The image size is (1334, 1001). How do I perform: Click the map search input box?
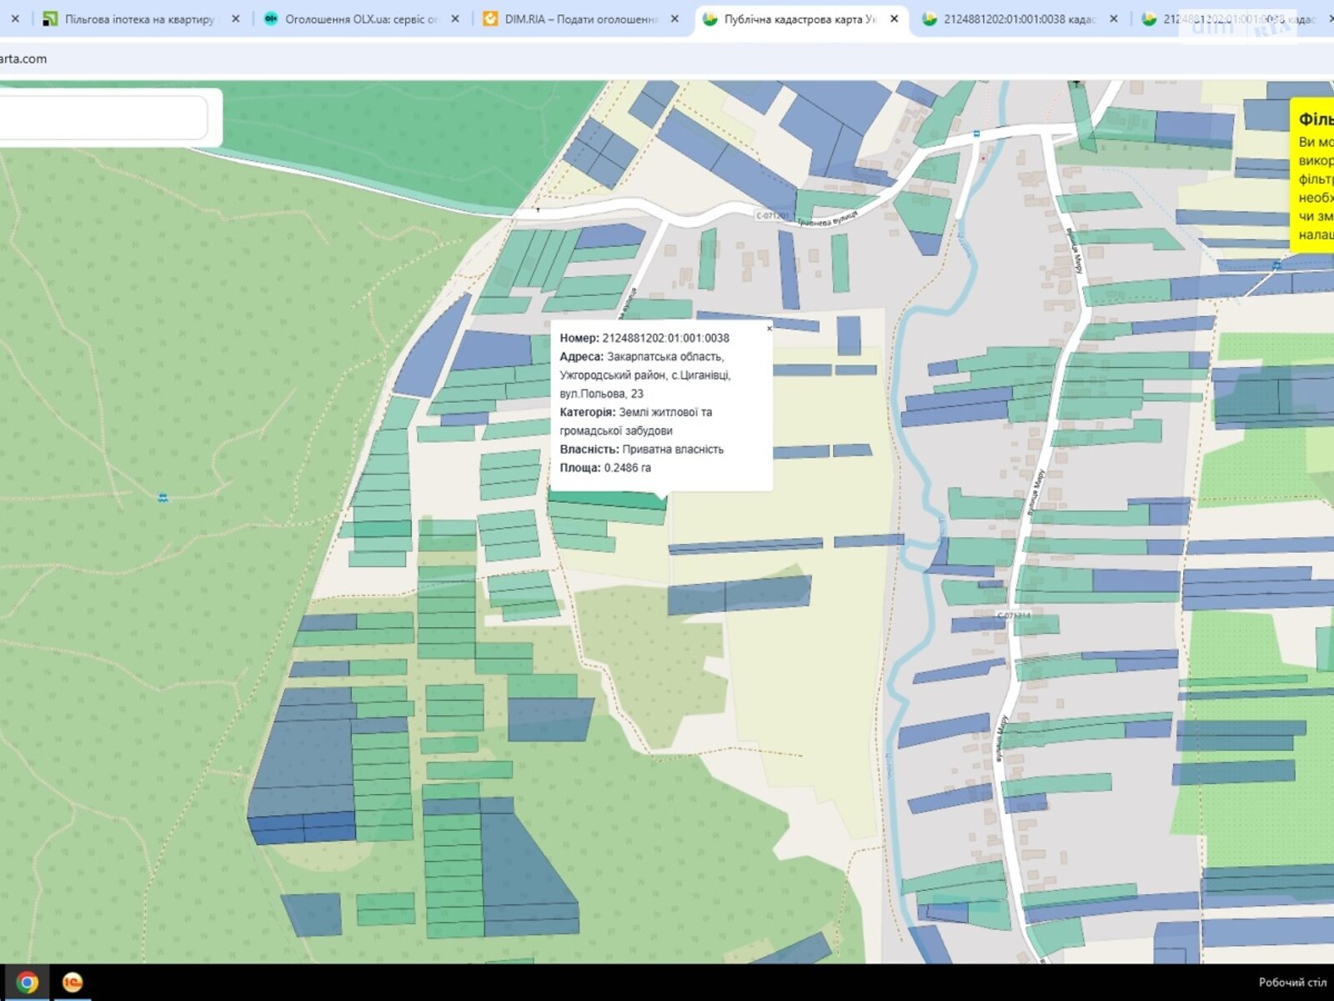coord(103,118)
